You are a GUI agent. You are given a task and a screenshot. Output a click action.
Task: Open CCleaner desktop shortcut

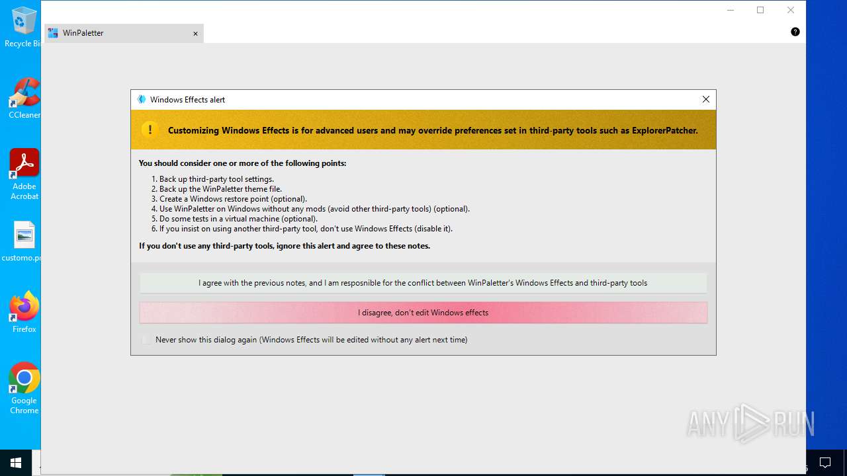[x=24, y=99]
